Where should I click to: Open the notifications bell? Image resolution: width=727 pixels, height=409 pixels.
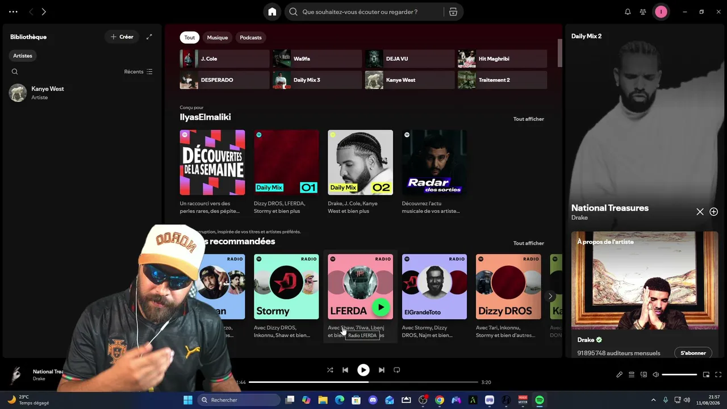click(x=628, y=12)
